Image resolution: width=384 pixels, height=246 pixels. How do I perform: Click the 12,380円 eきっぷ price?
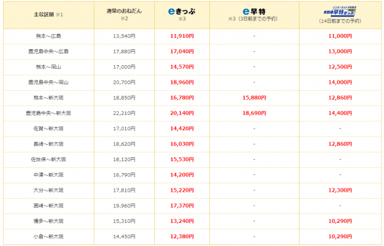182,236
